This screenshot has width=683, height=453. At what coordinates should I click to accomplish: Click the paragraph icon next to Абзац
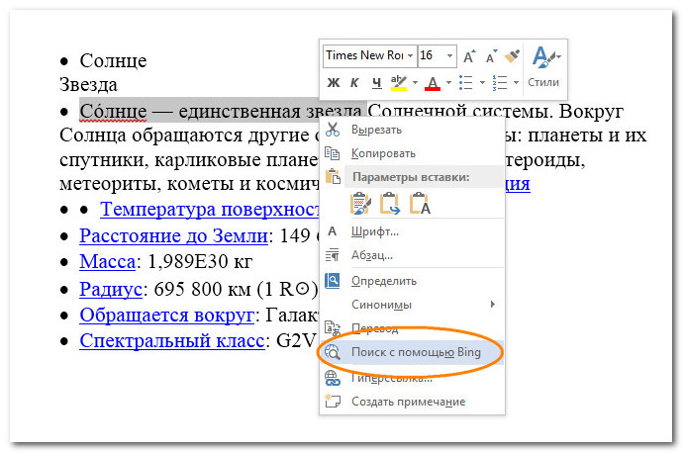333,255
